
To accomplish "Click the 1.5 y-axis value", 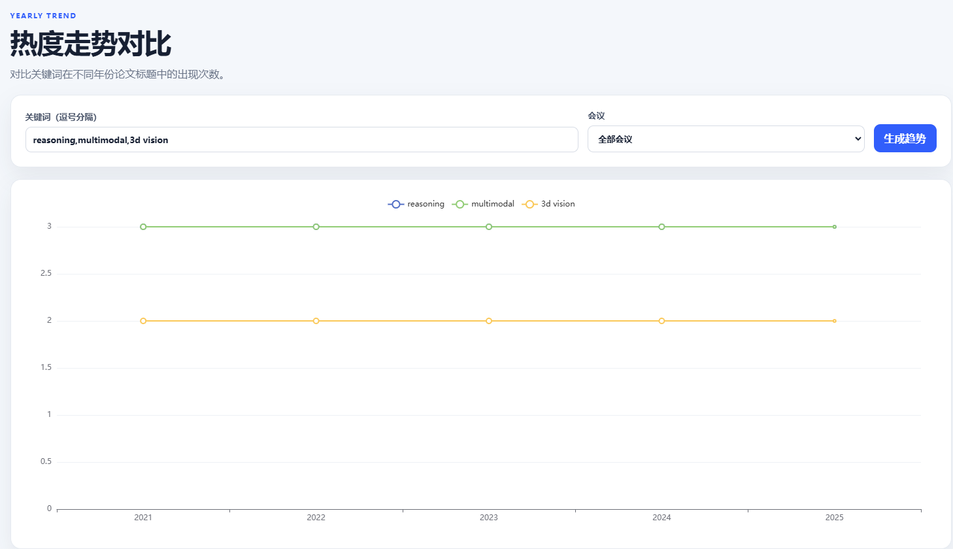I will click(46, 367).
